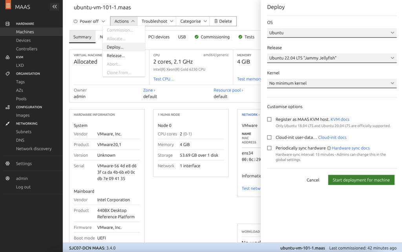
Task: Click the MAAS orange logo icon
Action: tap(8, 5)
